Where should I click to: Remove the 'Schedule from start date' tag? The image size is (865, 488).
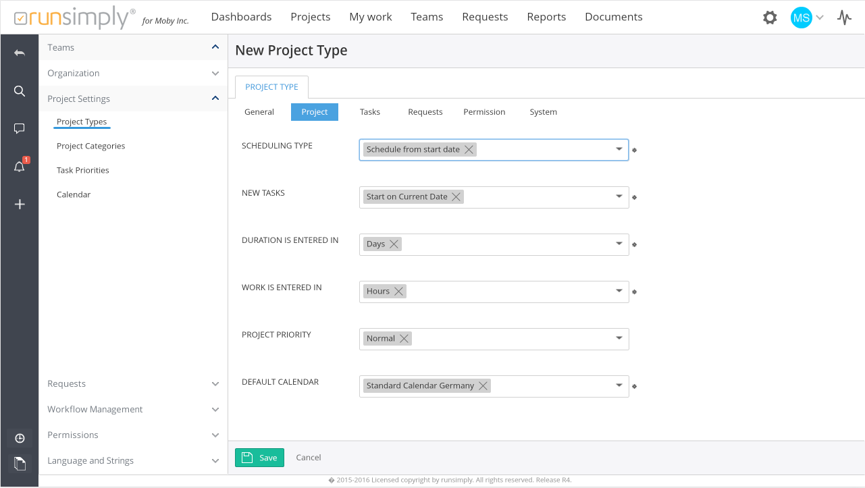tap(469, 150)
